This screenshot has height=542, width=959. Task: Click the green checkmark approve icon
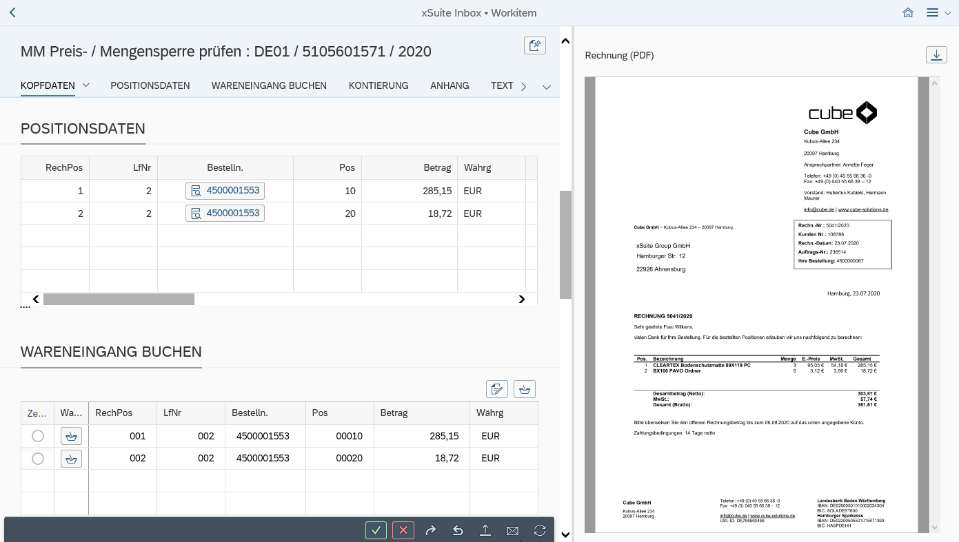(x=376, y=530)
